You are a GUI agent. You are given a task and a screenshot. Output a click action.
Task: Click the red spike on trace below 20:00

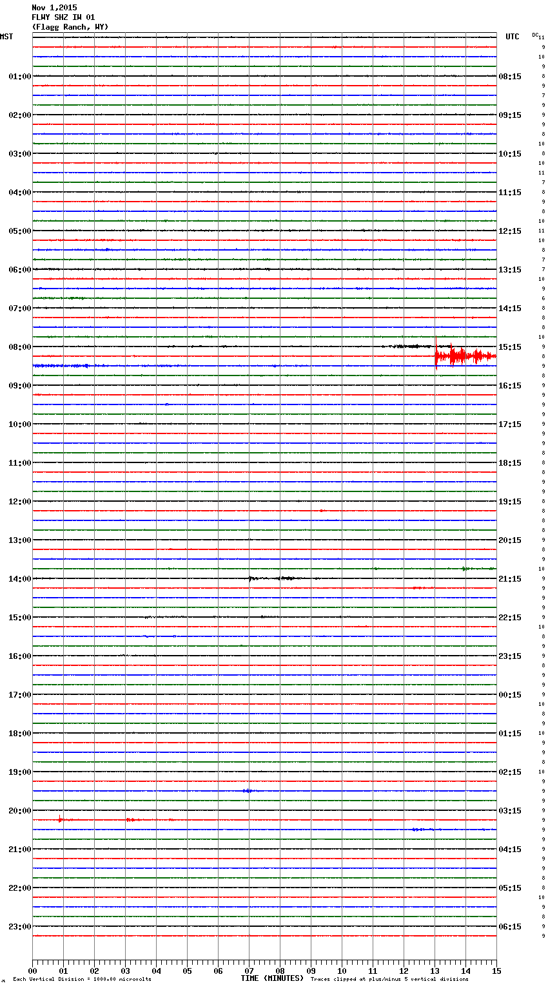point(60,819)
